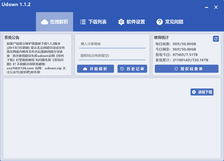This screenshot has height=161, width=224.
Task: Open 软件设置 via the gear icon
Action: 121,22
